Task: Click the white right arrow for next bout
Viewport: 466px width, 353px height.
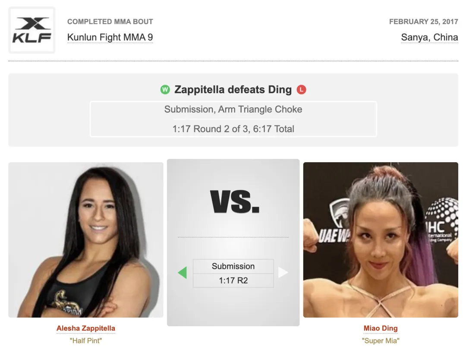Action: tap(283, 272)
